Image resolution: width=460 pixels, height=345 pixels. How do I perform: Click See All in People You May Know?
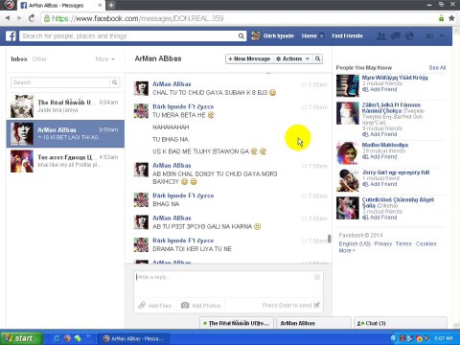point(437,68)
